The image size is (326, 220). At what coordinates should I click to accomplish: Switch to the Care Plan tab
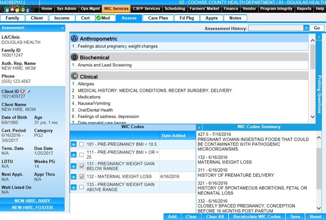point(158,18)
